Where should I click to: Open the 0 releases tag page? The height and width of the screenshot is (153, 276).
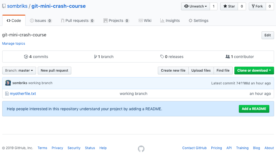[172, 57]
